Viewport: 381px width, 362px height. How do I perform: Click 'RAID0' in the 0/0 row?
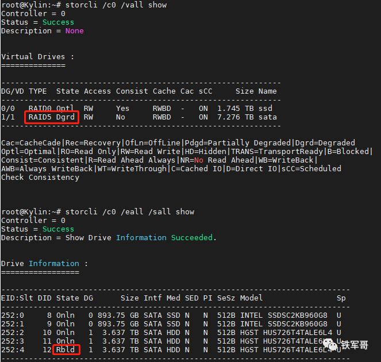[40, 109]
